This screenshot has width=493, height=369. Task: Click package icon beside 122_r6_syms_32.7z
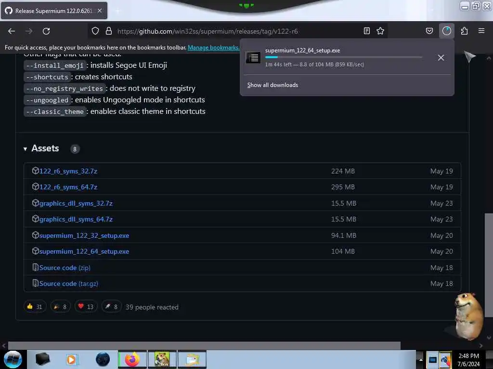[x=35, y=171]
